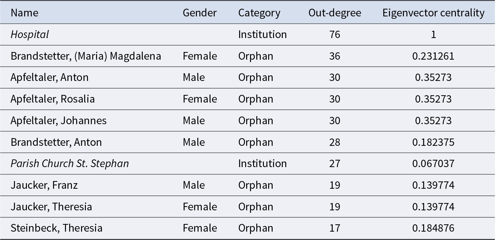Click the Jaucker, Theresia name cell
This screenshot has height=240, width=495.
pyautogui.click(x=51, y=207)
